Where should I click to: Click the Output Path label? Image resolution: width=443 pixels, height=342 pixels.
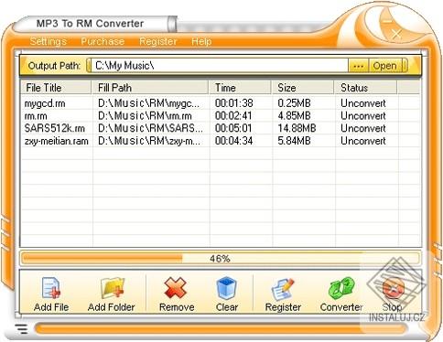tap(54, 66)
